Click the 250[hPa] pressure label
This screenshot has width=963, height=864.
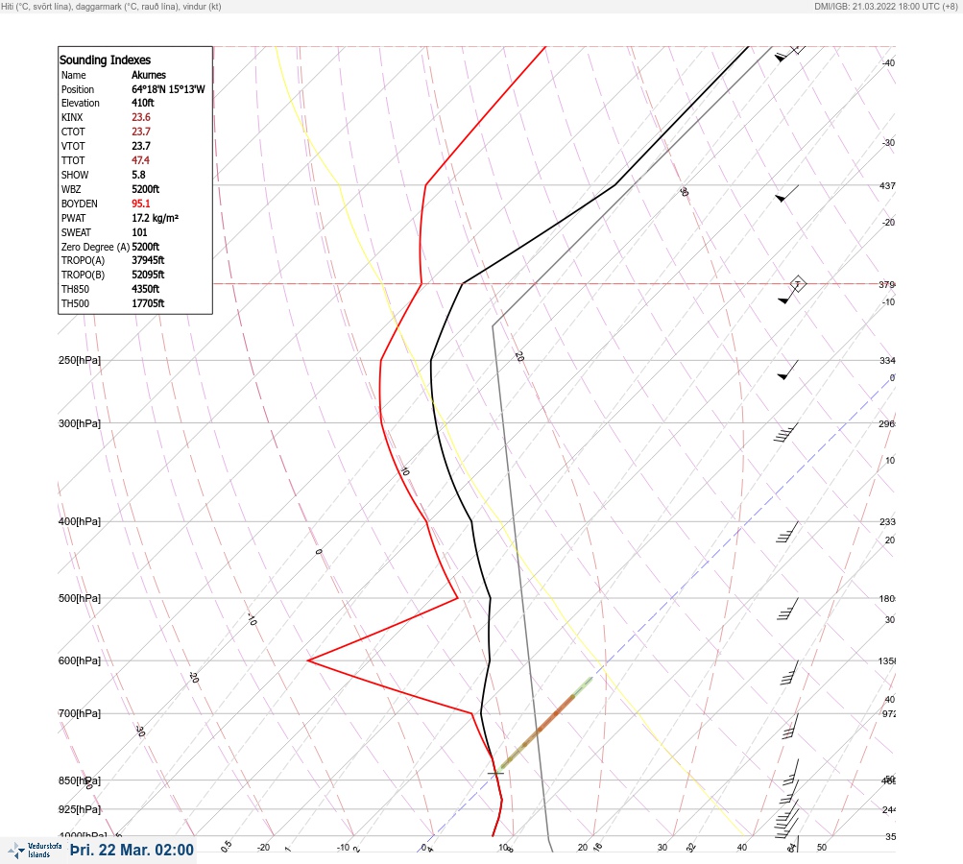80,360
